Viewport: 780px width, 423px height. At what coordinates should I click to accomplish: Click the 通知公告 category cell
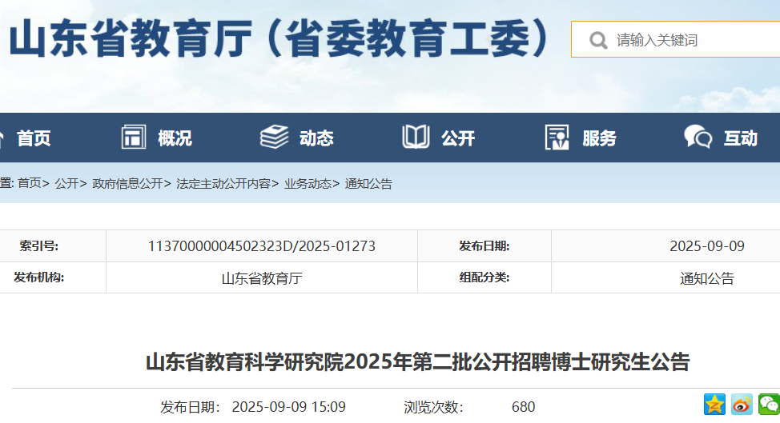coord(707,278)
